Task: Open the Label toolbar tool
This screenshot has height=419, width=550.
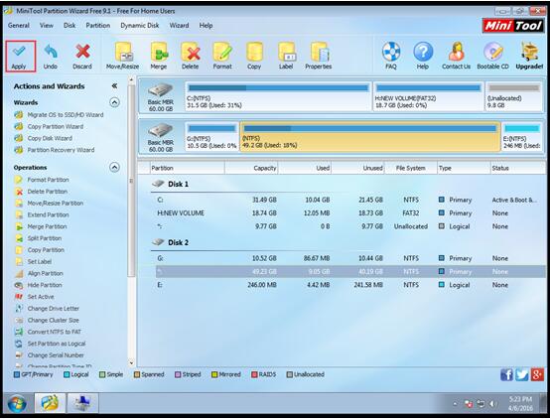Action: [x=286, y=57]
